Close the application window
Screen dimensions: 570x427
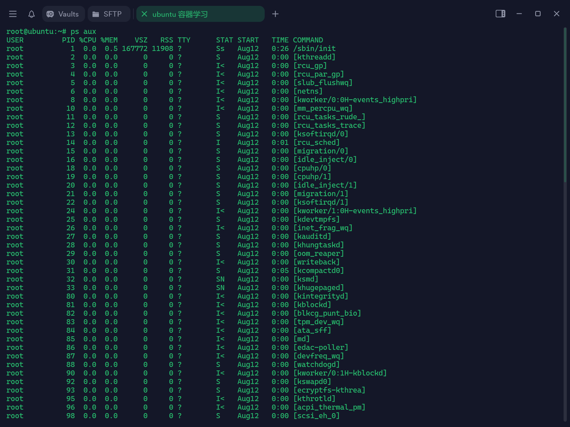tap(557, 14)
